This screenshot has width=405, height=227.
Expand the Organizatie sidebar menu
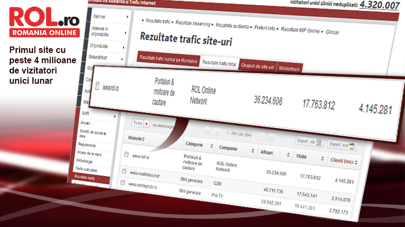coord(107,46)
